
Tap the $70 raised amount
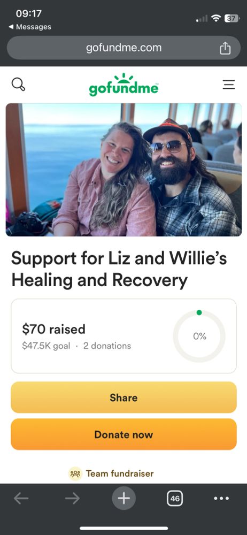pyautogui.click(x=53, y=329)
